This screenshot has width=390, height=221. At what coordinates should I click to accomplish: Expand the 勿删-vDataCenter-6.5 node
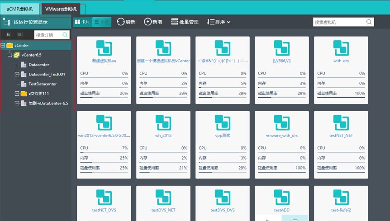click(x=17, y=103)
